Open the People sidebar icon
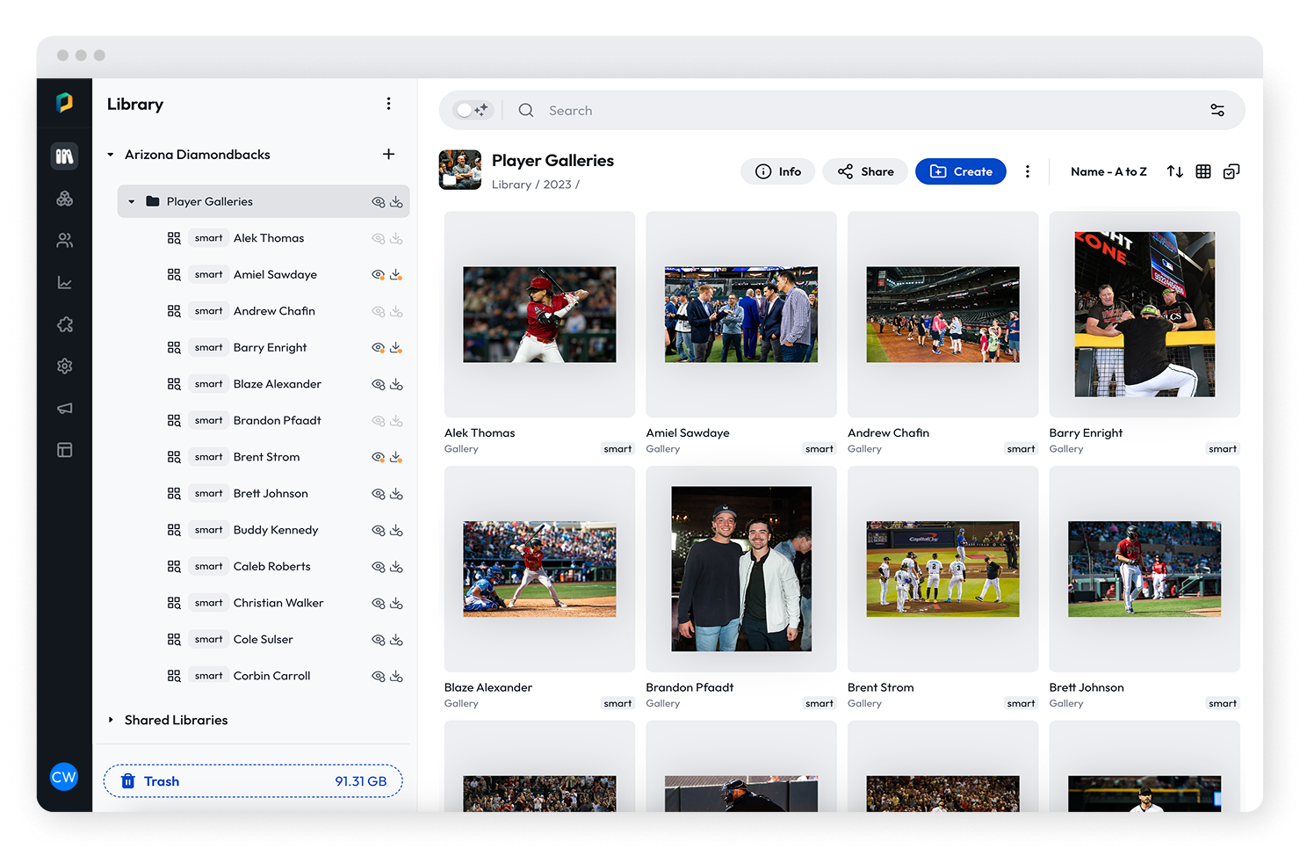The height and width of the screenshot is (856, 1307). point(64,240)
